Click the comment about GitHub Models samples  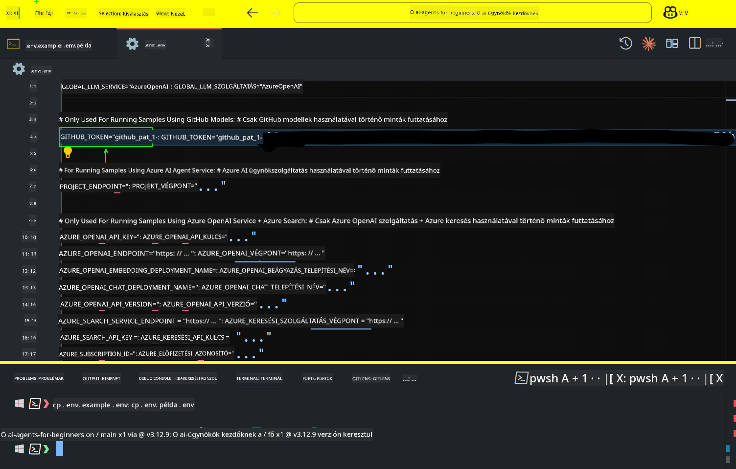[x=253, y=119]
